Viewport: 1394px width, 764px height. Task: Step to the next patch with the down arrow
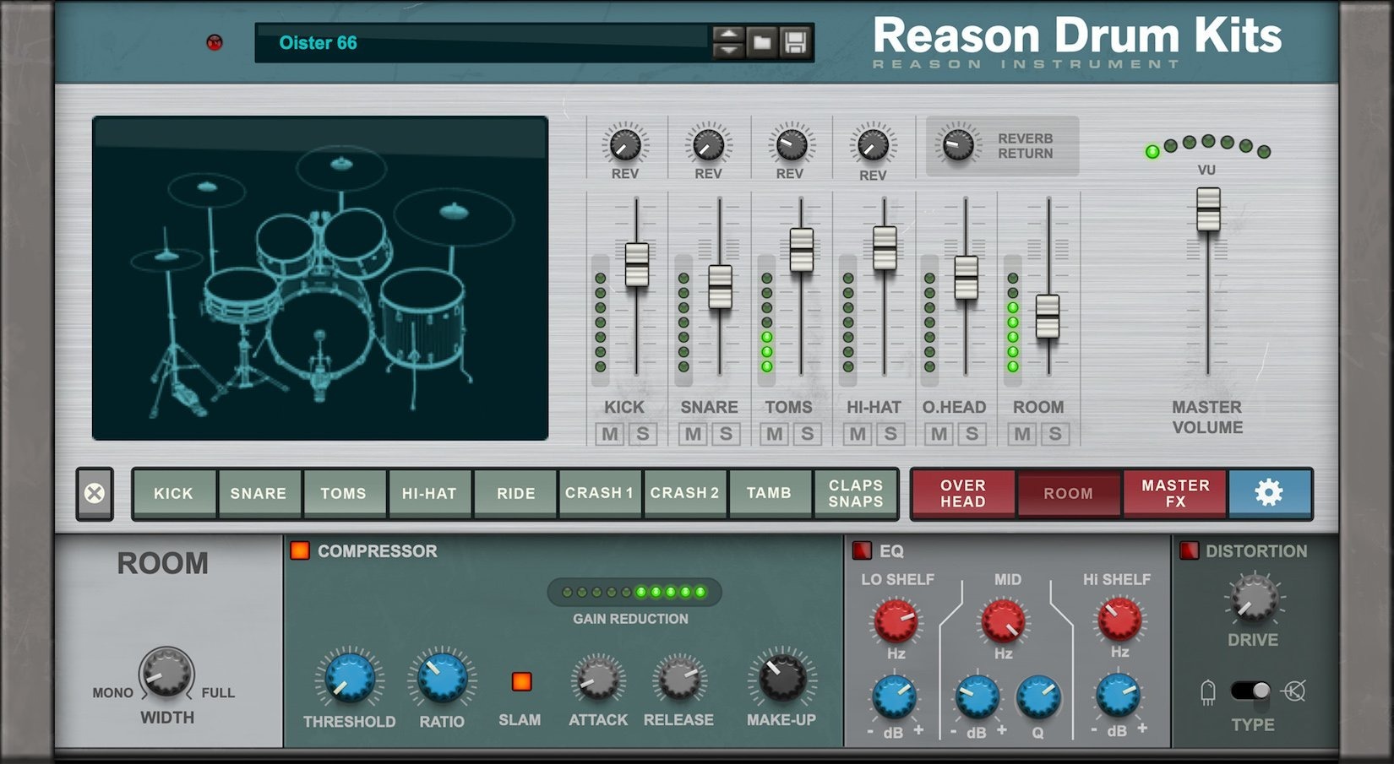tap(728, 48)
